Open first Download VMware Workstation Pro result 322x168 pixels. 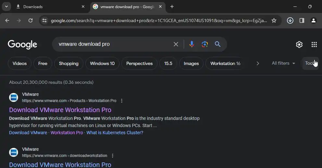coord(60,110)
